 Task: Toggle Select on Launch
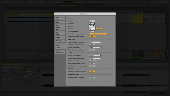point(92,61)
